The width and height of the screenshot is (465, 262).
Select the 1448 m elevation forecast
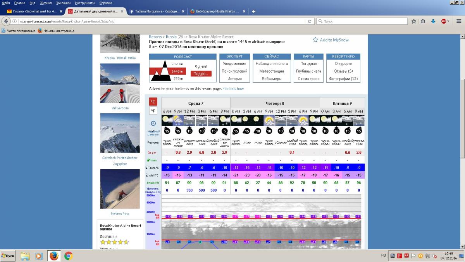pos(177,71)
